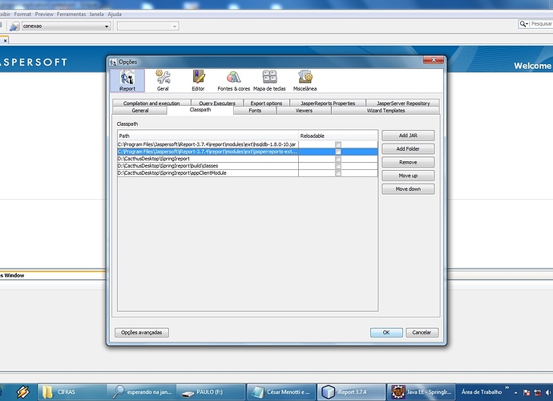Open the Editor options category

[198, 80]
